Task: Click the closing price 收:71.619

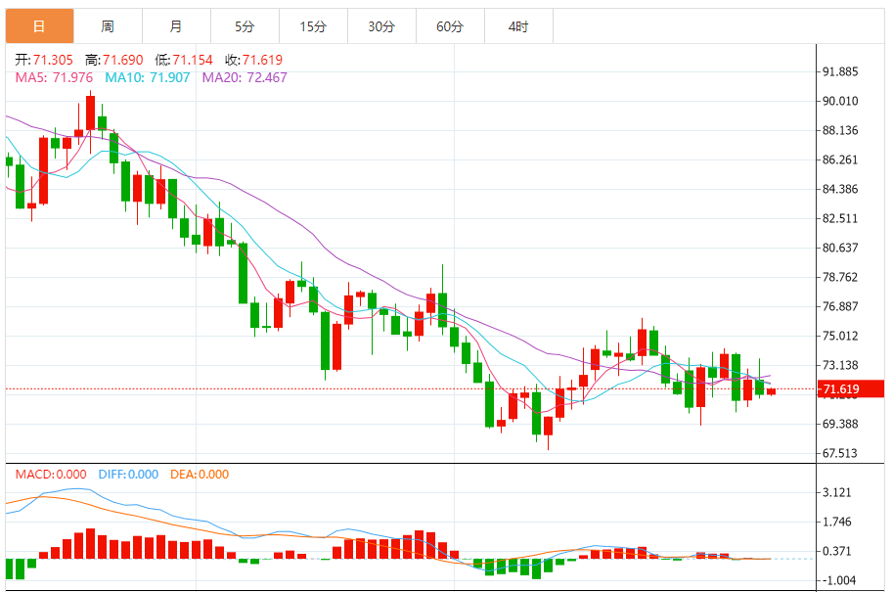Action: pos(254,60)
